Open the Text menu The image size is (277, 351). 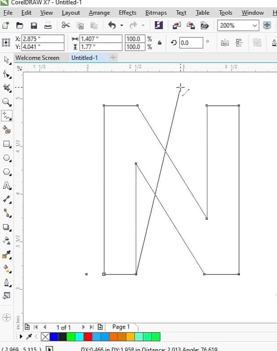(x=181, y=13)
